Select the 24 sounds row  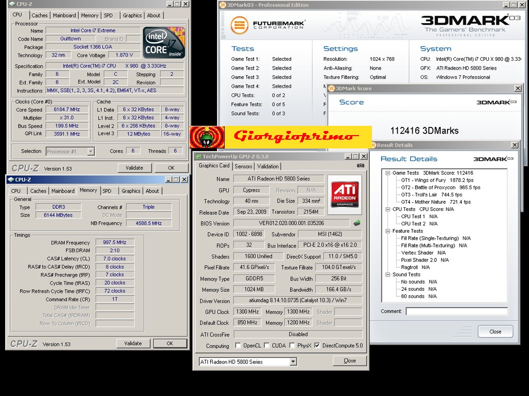click(418, 289)
